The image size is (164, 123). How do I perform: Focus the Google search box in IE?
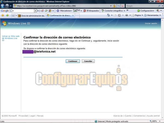click(x=142, y=6)
